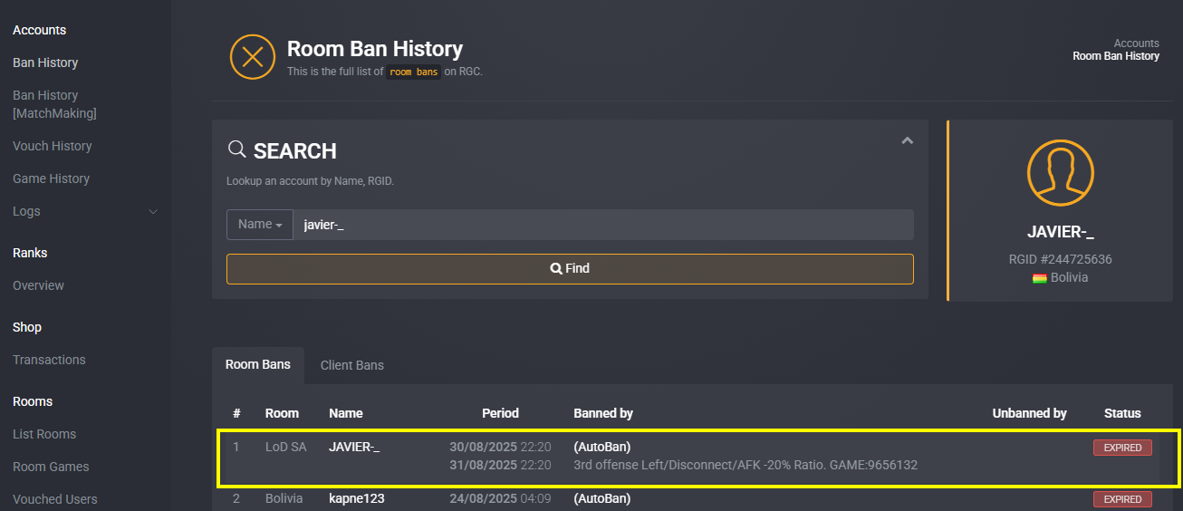Open List Rooms in the sidebar
The image size is (1183, 511).
click(x=44, y=434)
